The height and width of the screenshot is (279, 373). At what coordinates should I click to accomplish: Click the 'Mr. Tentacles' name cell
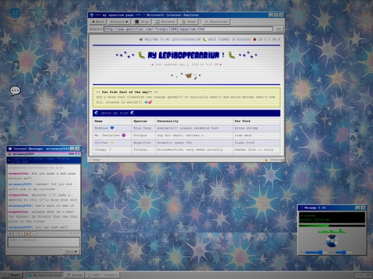[112, 135]
